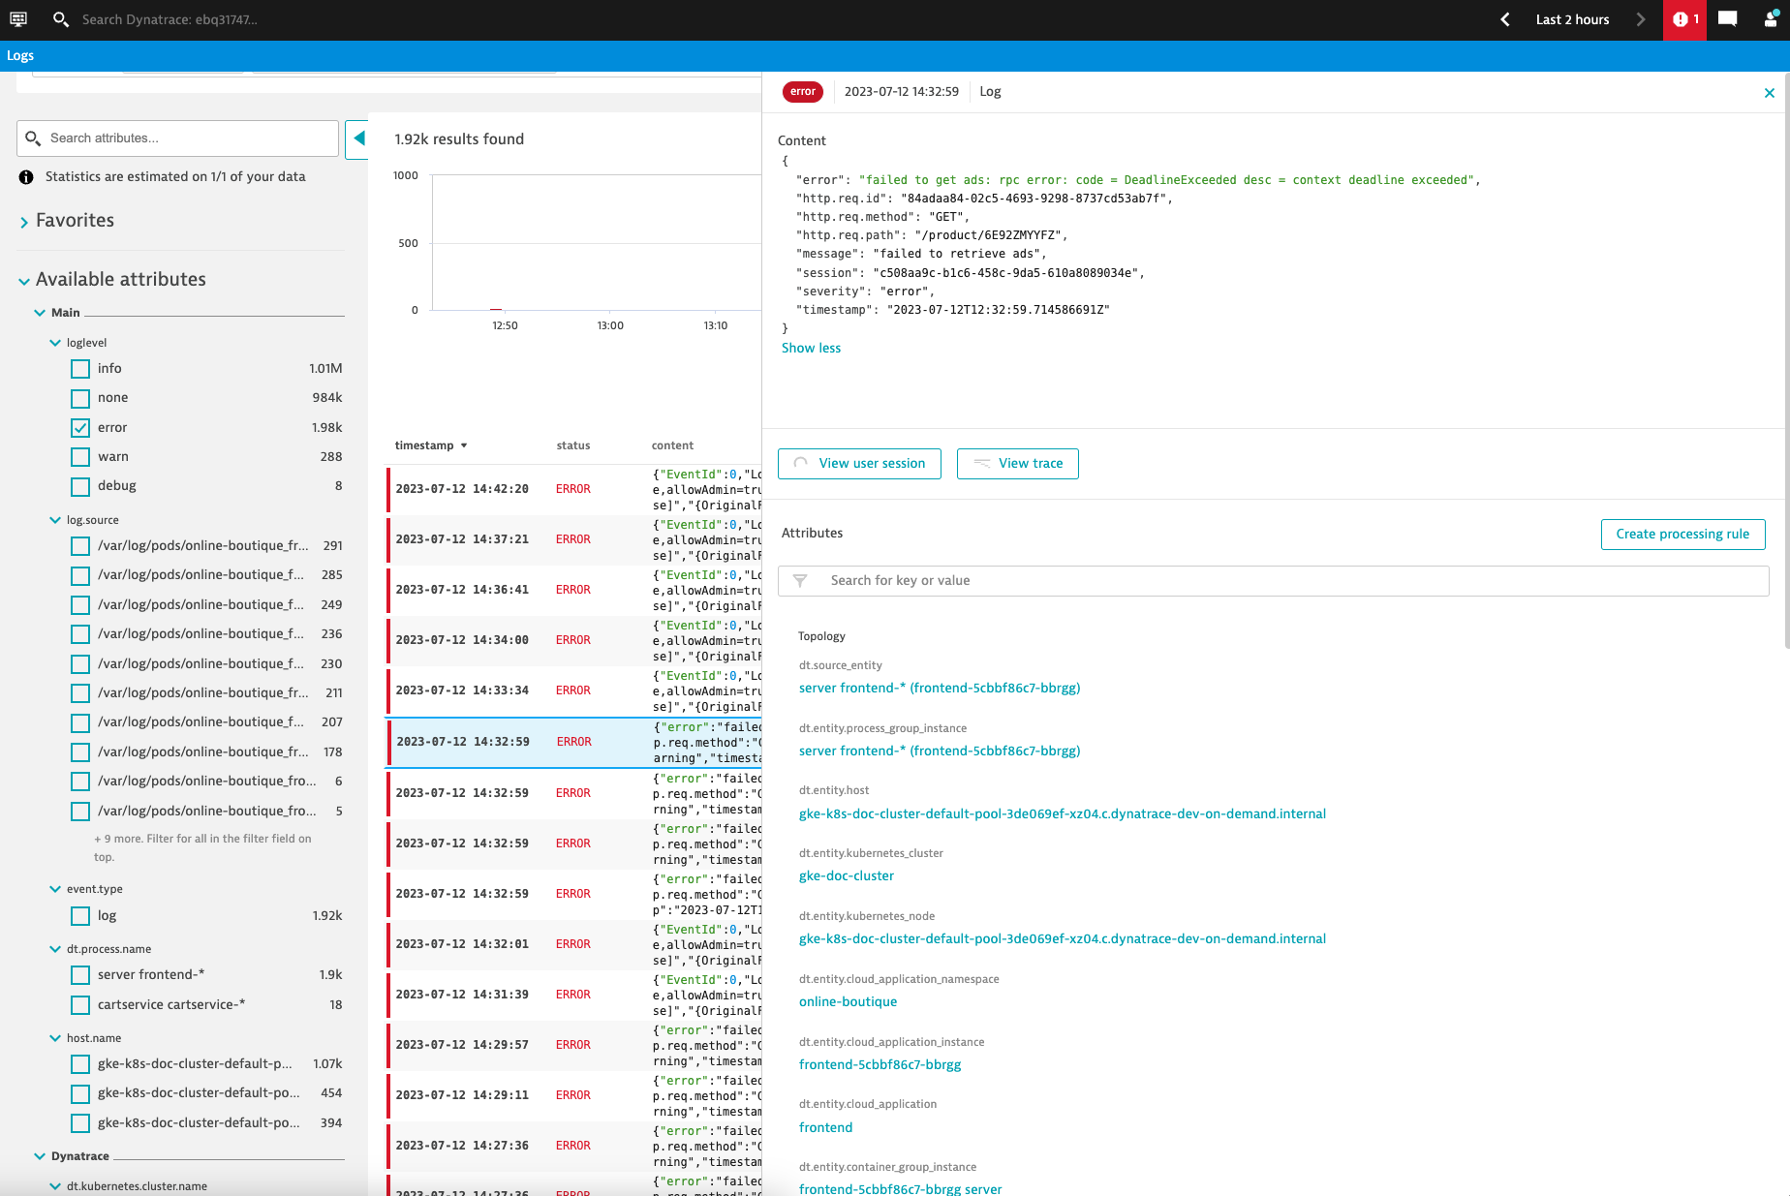This screenshot has width=1790, height=1196.
Task: Click the statistics info icon
Action: [26, 177]
